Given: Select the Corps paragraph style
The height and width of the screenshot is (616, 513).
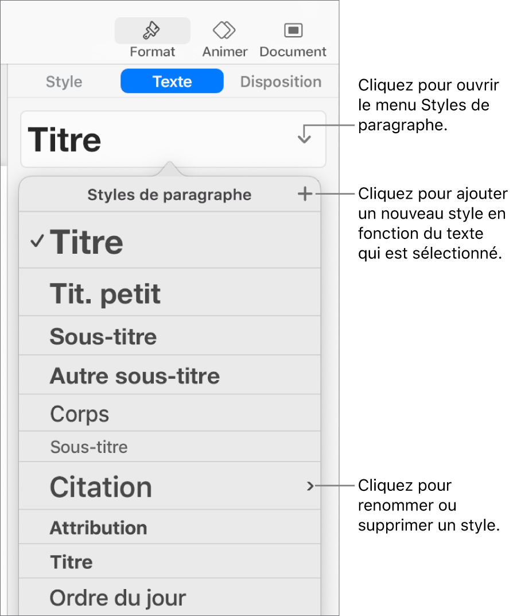Looking at the screenshot, I should coord(80,414).
